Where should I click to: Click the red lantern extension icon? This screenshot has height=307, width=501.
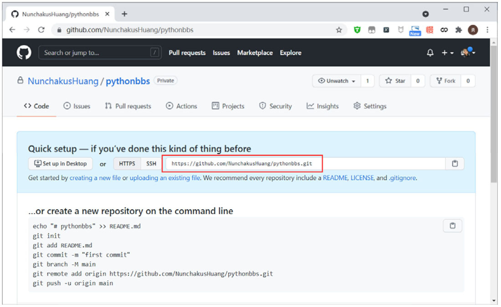point(430,30)
